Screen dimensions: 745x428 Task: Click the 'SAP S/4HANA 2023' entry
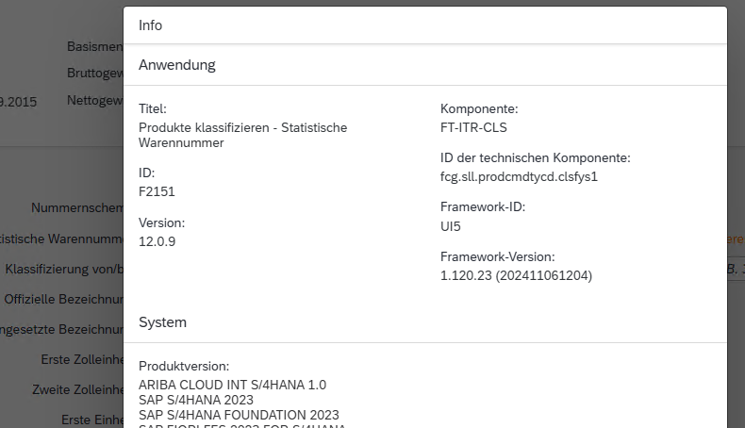coord(196,400)
